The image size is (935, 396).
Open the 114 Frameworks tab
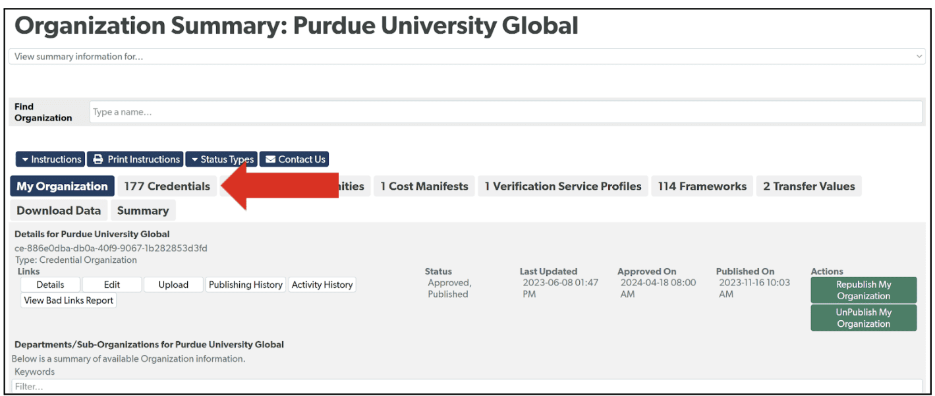pos(702,186)
